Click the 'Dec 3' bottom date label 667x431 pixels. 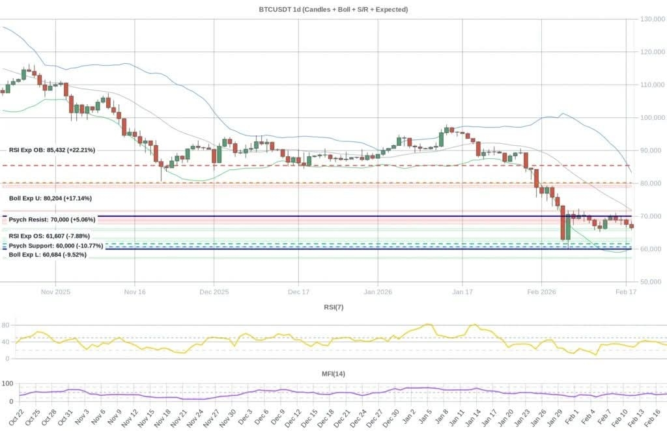coord(246,418)
